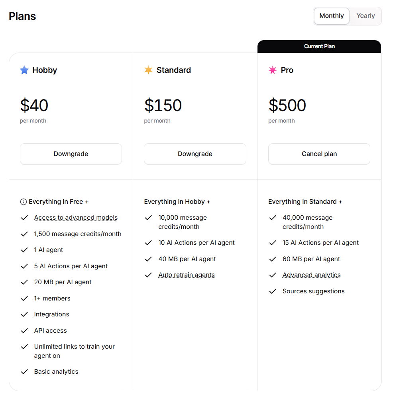This screenshot has width=393, height=400.
Task: Click the checkmark beside 10,000 message credits/month
Action: [x=148, y=218]
